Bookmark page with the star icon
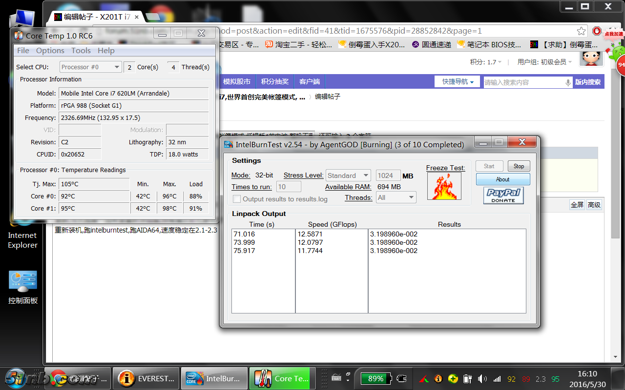This screenshot has height=390, width=625. tap(581, 31)
